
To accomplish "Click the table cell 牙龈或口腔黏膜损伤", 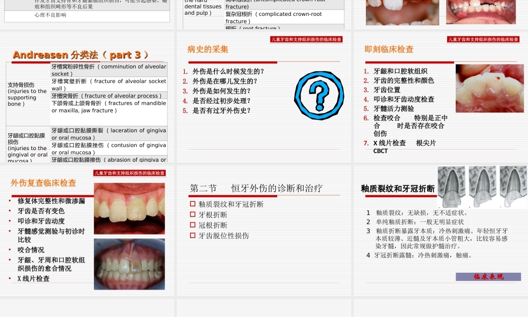I will [28, 145].
